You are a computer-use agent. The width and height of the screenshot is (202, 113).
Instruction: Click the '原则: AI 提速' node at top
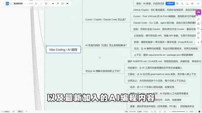click(x=150, y=3)
